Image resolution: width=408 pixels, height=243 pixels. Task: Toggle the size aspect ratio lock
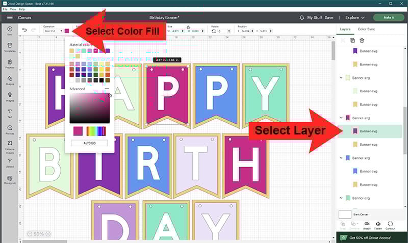(x=188, y=27)
